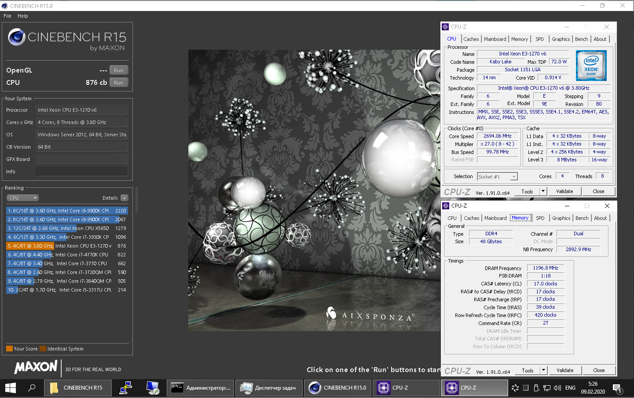Switch to Graphics tab in lower CPU-Z window

561,218
